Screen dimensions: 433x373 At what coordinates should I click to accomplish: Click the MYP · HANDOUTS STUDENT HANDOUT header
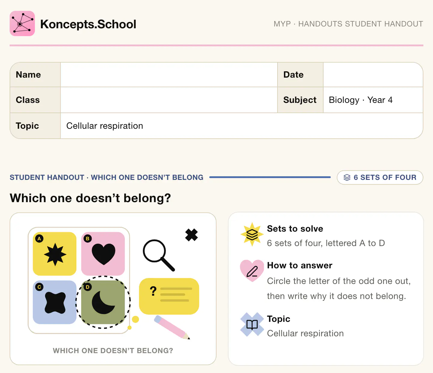pos(348,24)
